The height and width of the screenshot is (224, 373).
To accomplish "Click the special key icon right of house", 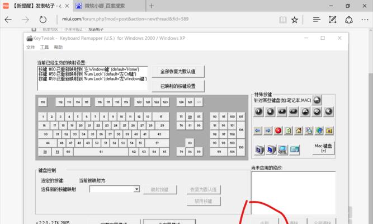I will [x=309, y=130].
